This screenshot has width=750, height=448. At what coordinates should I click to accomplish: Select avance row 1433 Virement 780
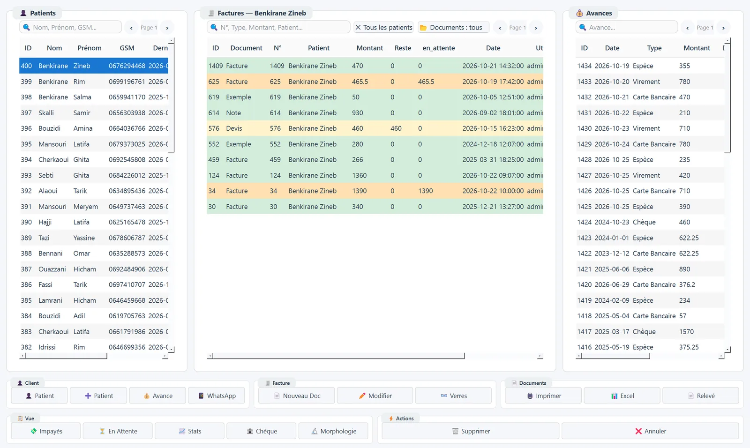651,82
